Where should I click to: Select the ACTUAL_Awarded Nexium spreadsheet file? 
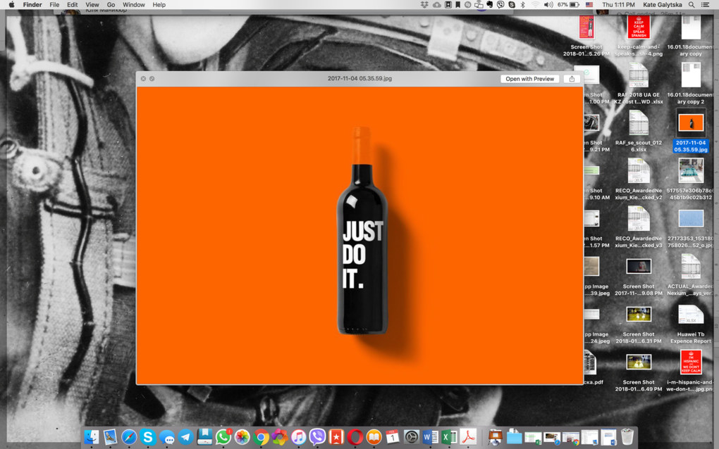click(x=691, y=276)
